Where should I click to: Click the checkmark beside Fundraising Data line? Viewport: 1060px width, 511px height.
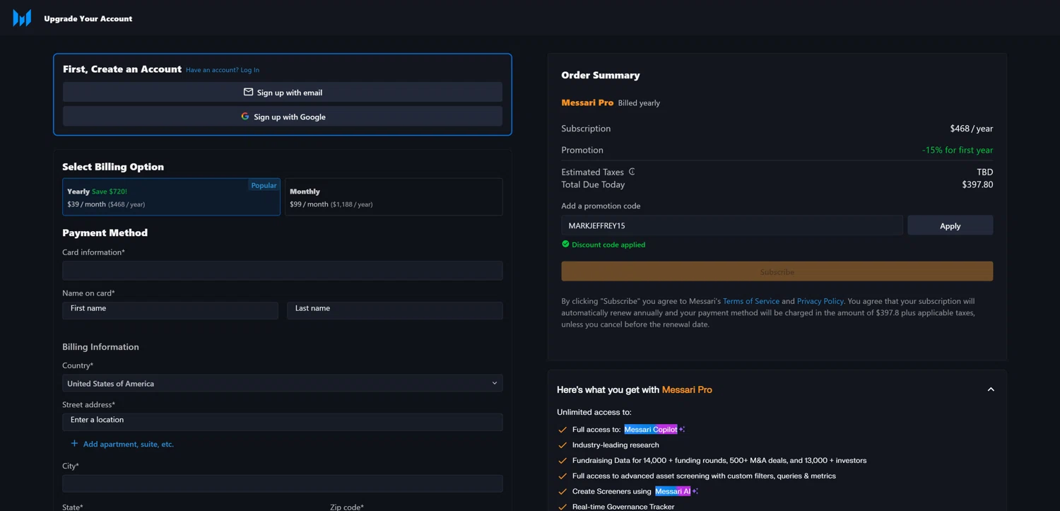tap(563, 461)
